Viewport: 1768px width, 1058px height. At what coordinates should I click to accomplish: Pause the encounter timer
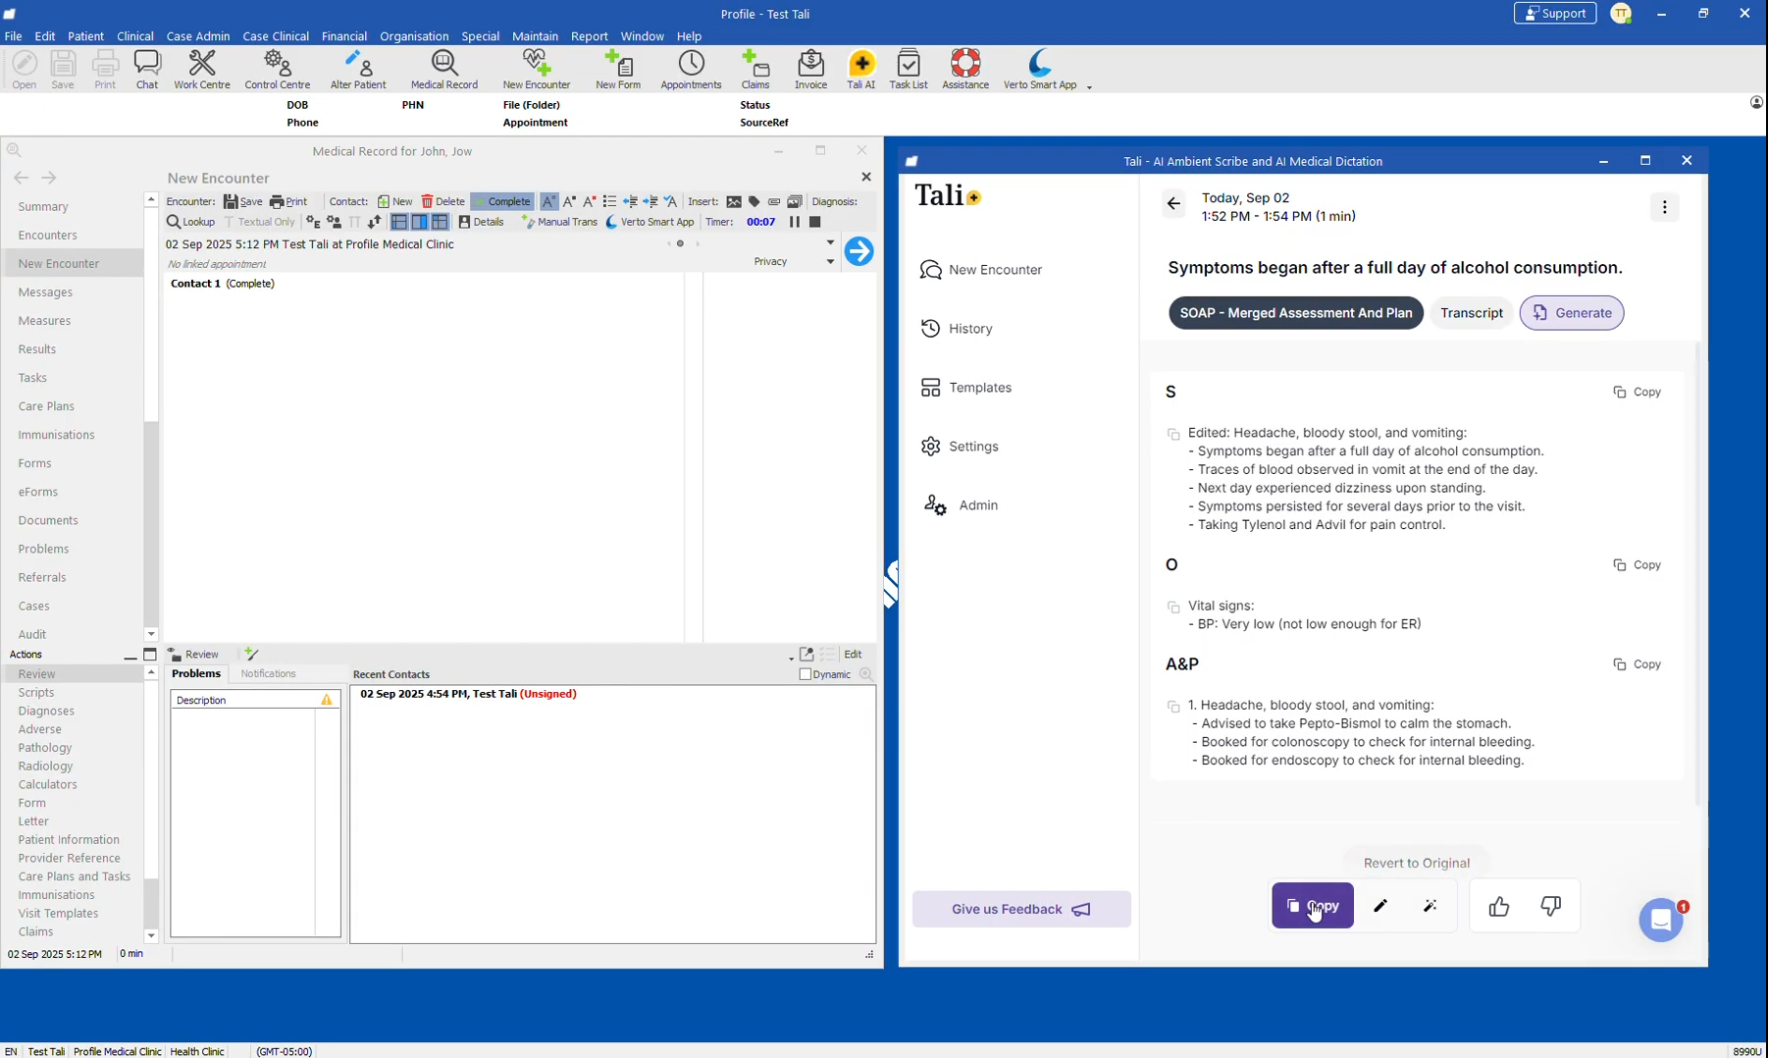tap(795, 223)
